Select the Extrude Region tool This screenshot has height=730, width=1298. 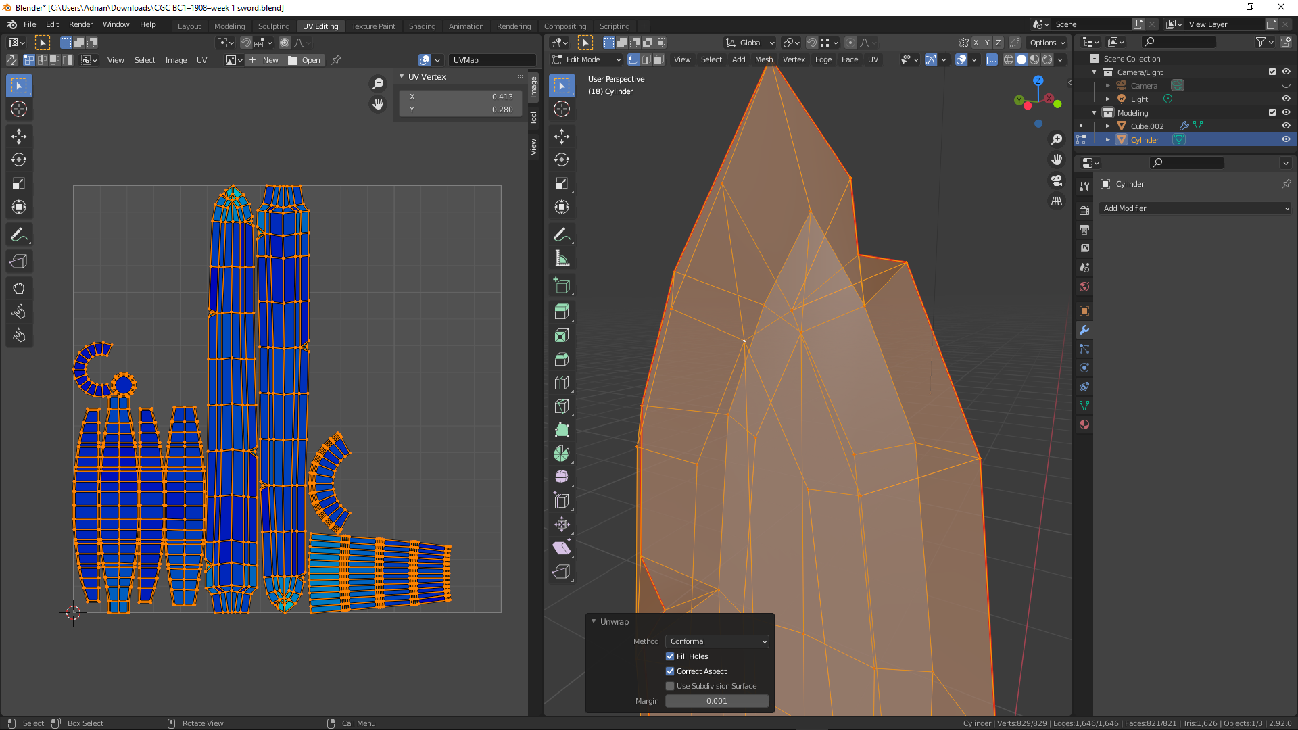[x=561, y=312]
